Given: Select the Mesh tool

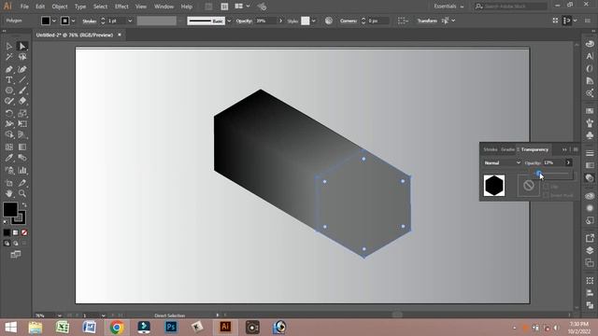Looking at the screenshot, I should (9, 147).
